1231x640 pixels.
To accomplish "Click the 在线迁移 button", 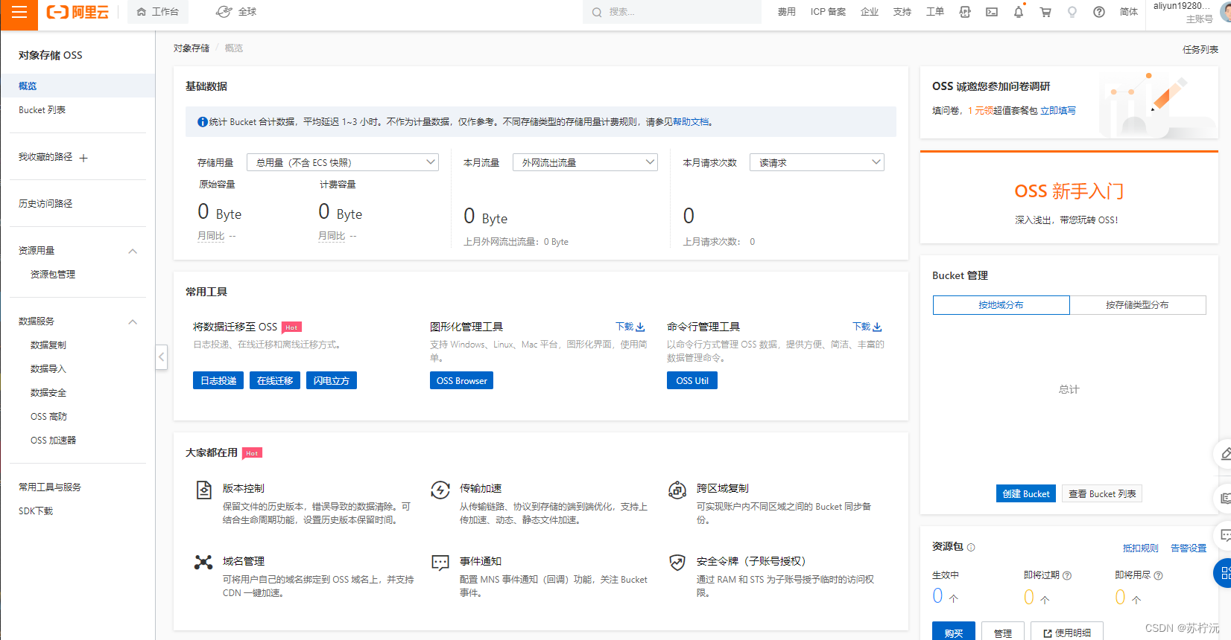I will click(275, 380).
